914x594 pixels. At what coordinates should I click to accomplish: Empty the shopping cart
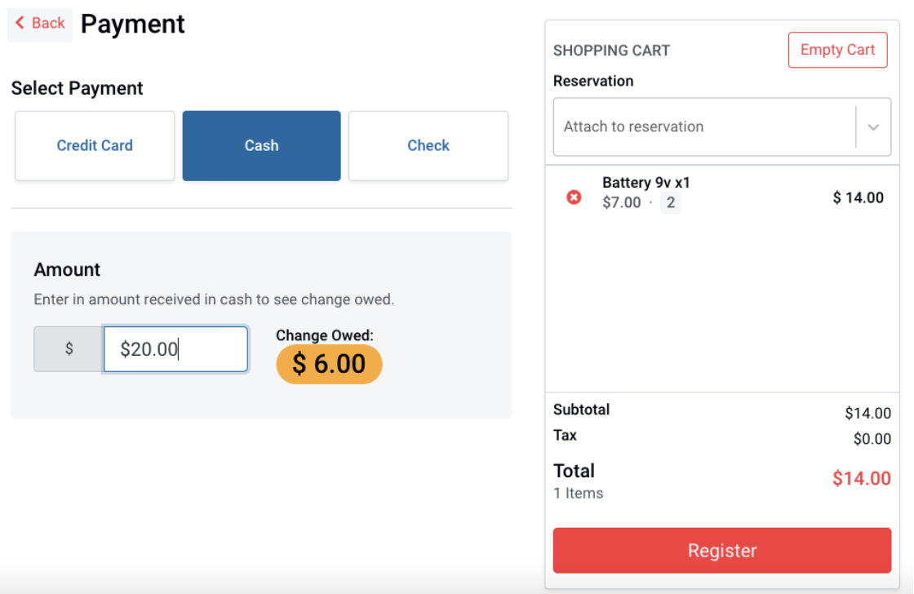click(837, 50)
